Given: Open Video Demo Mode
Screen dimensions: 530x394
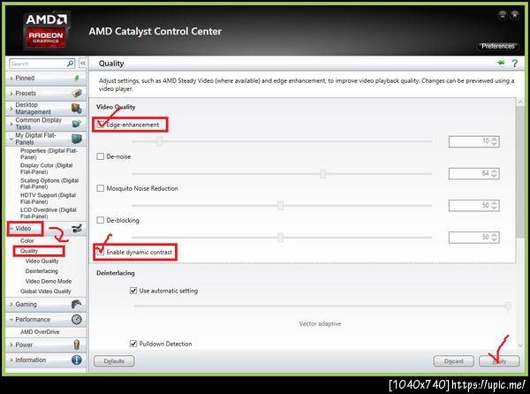Looking at the screenshot, I should 49,281.
